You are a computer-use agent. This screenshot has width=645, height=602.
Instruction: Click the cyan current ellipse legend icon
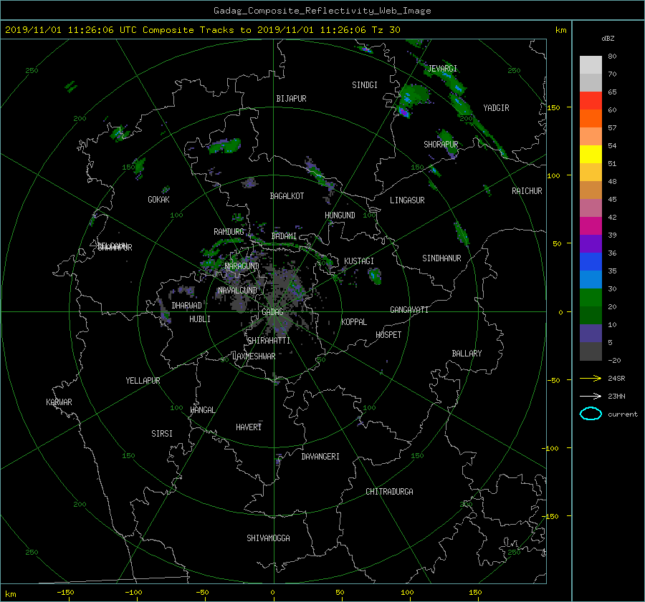coord(591,414)
